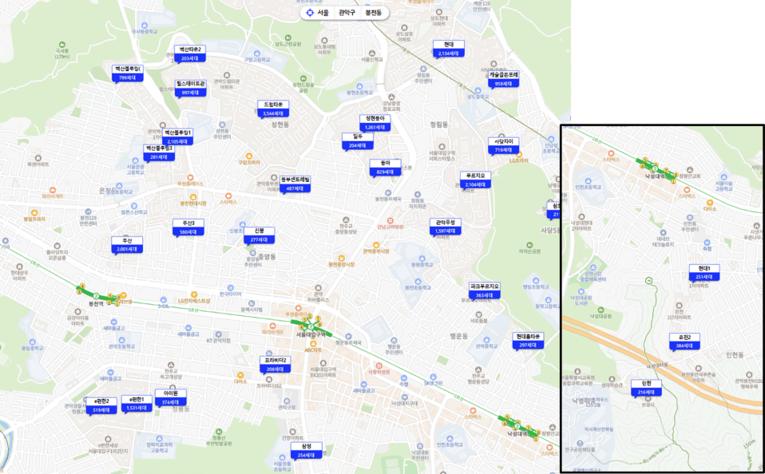This screenshot has width=765, height=474.
Task: Click the 구암고등학교 school icon
Action: (256, 53)
